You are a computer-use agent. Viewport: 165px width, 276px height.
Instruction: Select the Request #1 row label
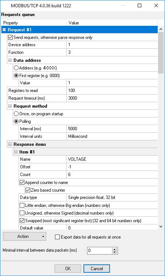(x=20, y=30)
